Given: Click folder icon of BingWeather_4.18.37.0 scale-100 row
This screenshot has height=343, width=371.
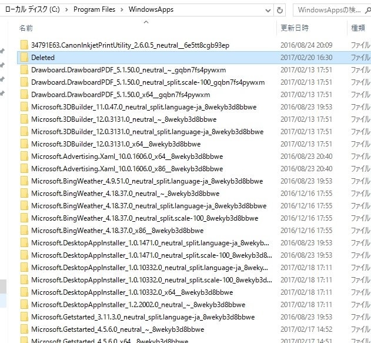Looking at the screenshot, I should click(x=24, y=218).
